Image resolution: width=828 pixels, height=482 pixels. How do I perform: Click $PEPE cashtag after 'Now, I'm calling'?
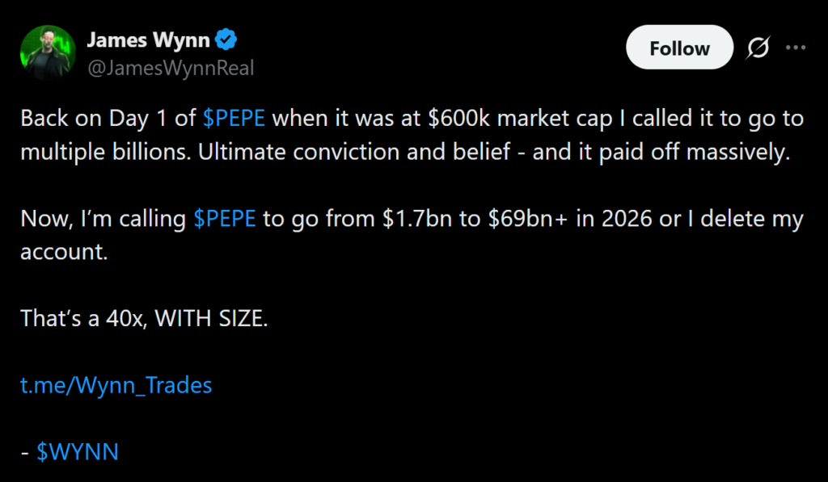coord(226,219)
